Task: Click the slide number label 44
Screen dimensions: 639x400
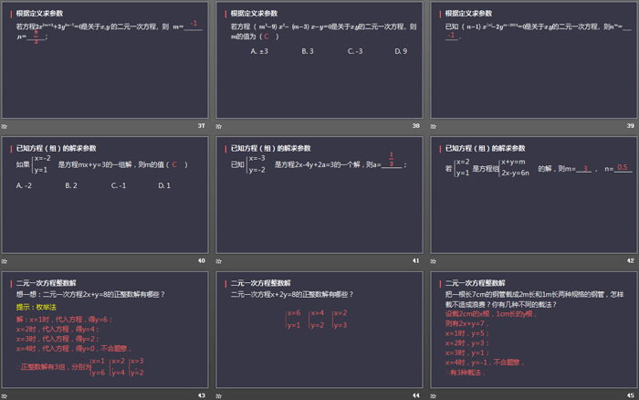Action: click(x=415, y=395)
